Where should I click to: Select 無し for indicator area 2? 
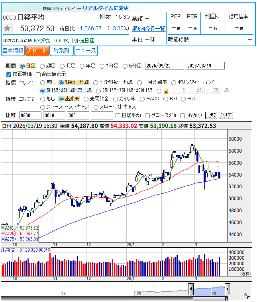43,99
